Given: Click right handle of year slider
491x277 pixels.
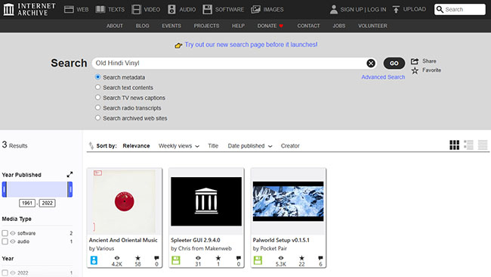Looking at the screenshot, I should [x=69, y=189].
